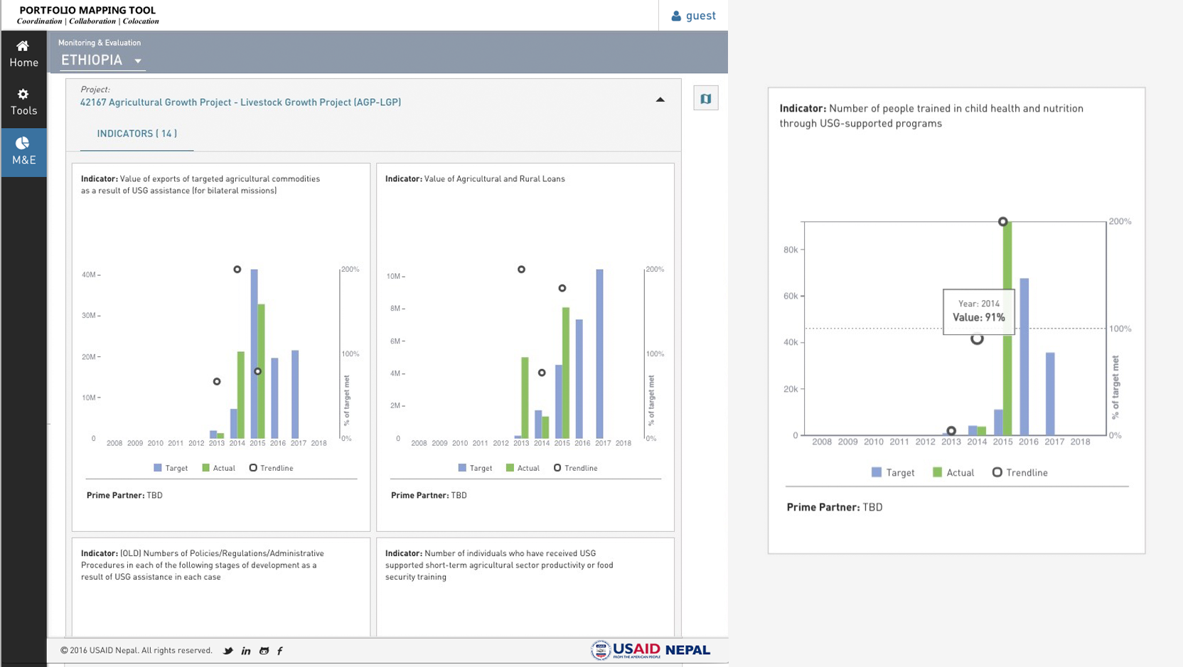Screen dimensions: 1183x667
Task: Open the LinkedIn icon in footer
Action: pos(246,651)
